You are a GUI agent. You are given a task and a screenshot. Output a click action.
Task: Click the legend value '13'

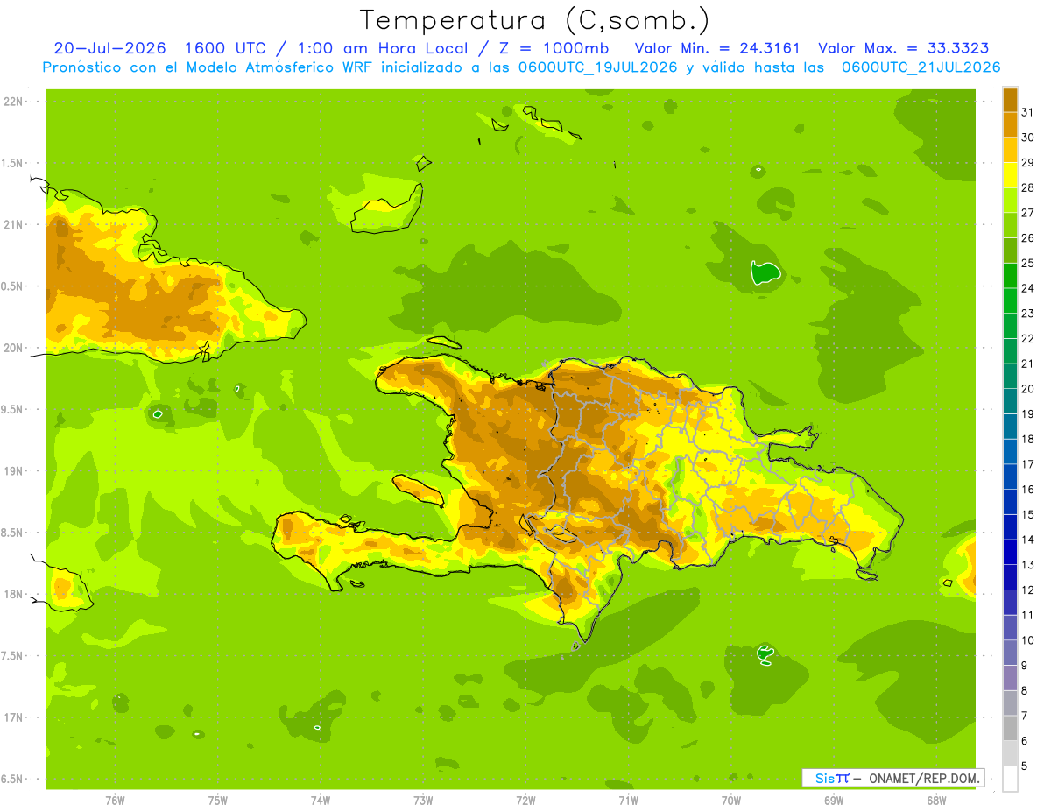(1027, 565)
